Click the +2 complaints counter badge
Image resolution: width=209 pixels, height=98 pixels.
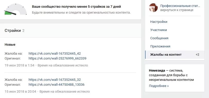pos(197,55)
